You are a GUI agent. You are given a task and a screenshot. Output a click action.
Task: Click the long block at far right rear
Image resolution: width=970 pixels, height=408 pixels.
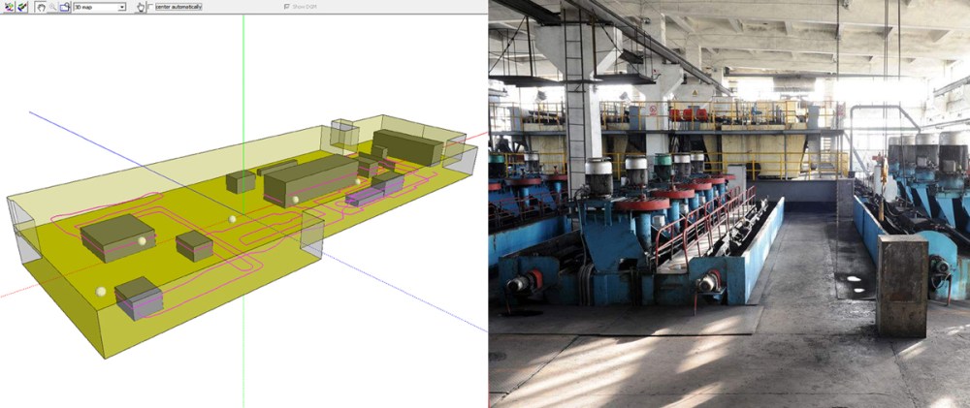coord(407,145)
